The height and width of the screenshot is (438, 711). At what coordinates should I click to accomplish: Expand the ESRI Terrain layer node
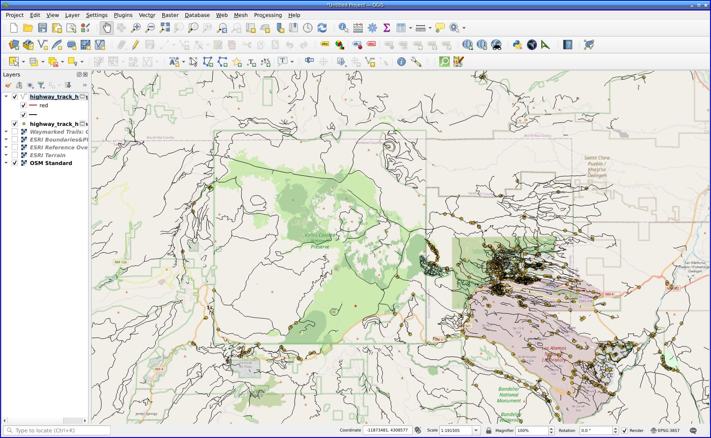6,155
